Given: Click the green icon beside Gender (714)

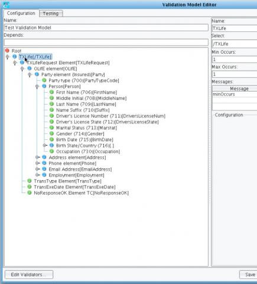Looking at the screenshot, I should click(51, 133).
